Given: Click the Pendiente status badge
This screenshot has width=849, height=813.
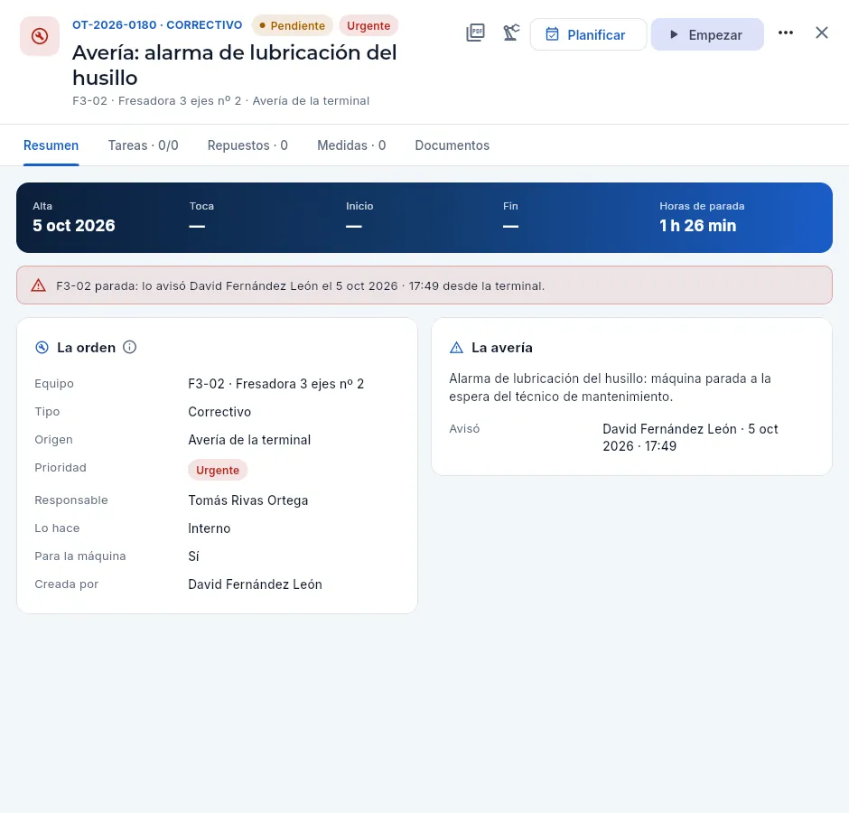Looking at the screenshot, I should click(293, 25).
